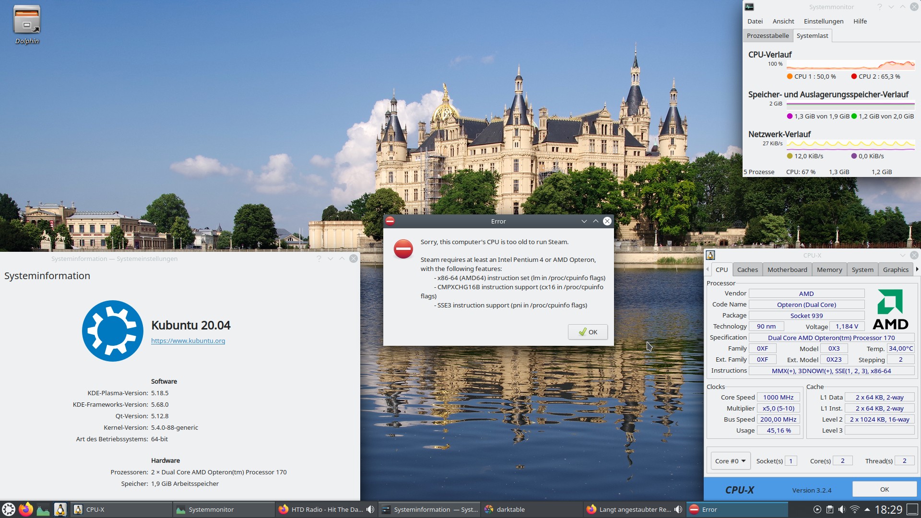Viewport: 921px width, 518px height.
Task: Expand hidden system tray icons arrow
Action: pos(867,509)
